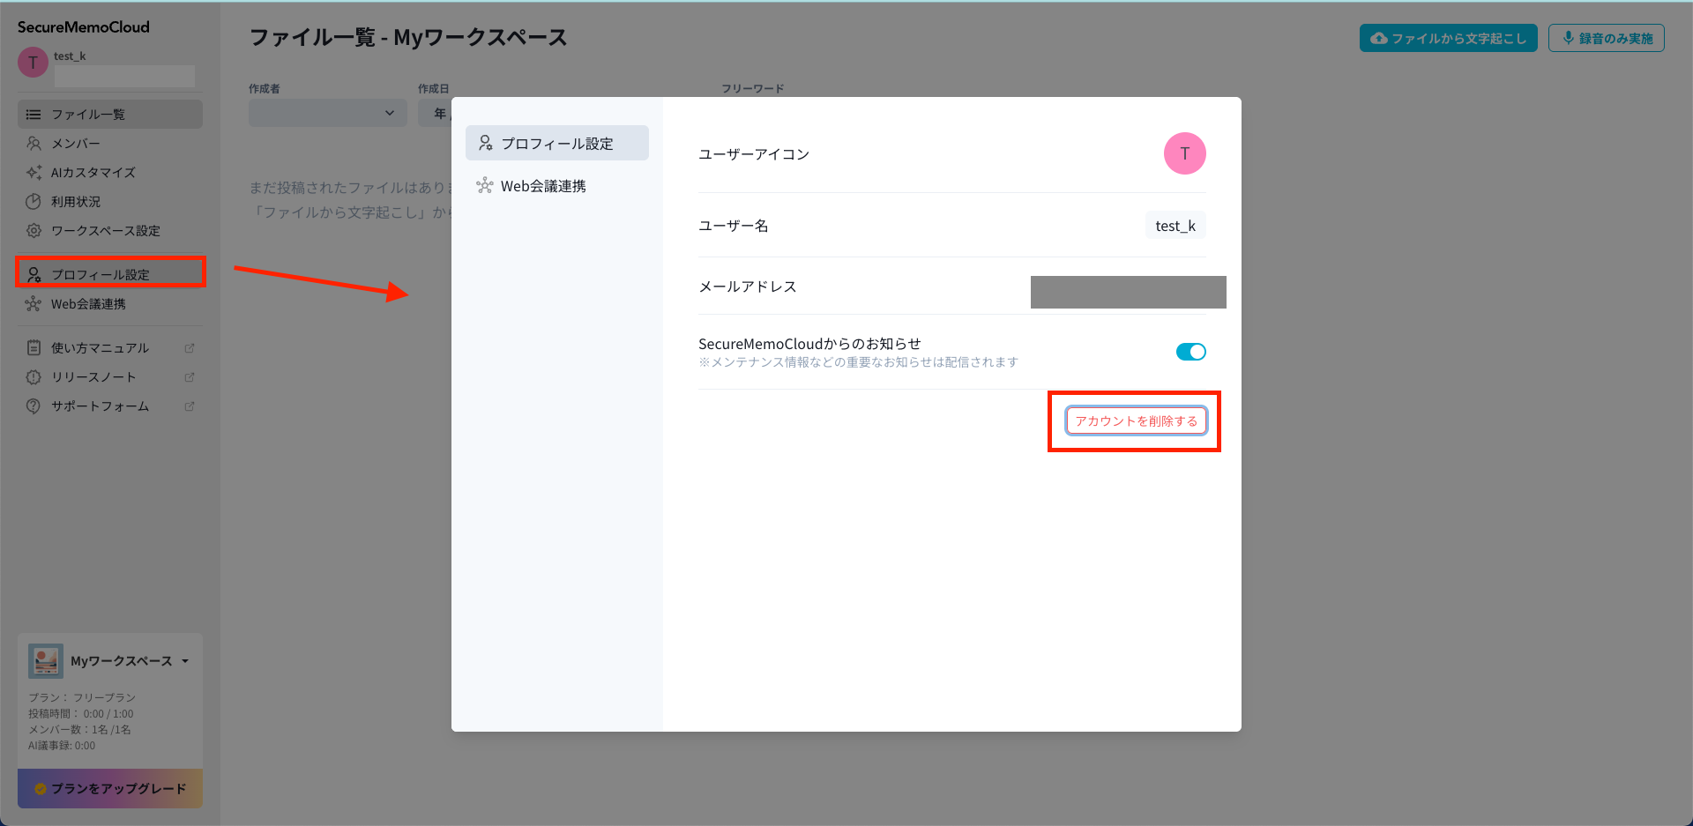Open external link icon beside 使い方マニュアル
The width and height of the screenshot is (1693, 826).
(x=189, y=348)
